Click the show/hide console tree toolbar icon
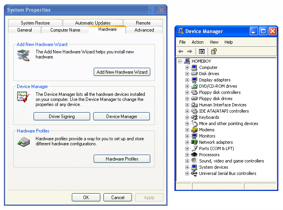Screen dimensions: 283x210 pyautogui.click(x=202, y=51)
